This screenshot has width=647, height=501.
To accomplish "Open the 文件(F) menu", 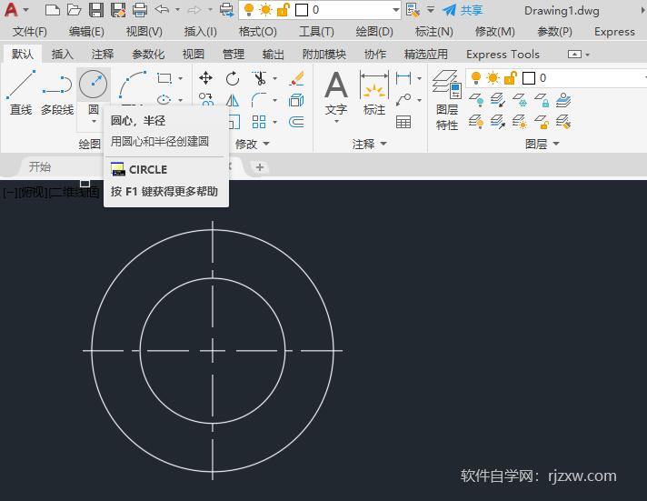I will coord(30,32).
